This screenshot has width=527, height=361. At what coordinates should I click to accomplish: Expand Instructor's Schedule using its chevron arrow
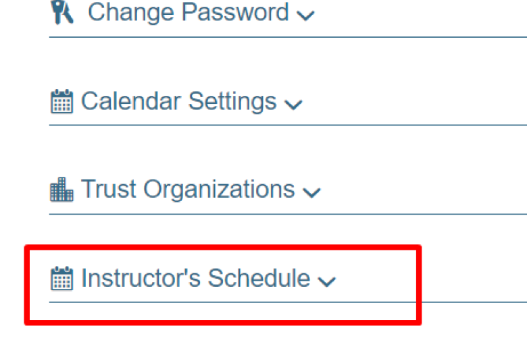click(327, 281)
